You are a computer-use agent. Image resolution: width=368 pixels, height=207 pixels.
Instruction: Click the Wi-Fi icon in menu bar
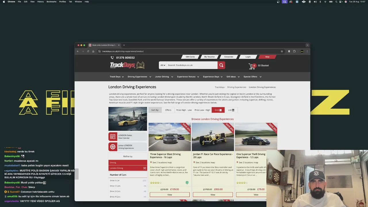[325, 2]
